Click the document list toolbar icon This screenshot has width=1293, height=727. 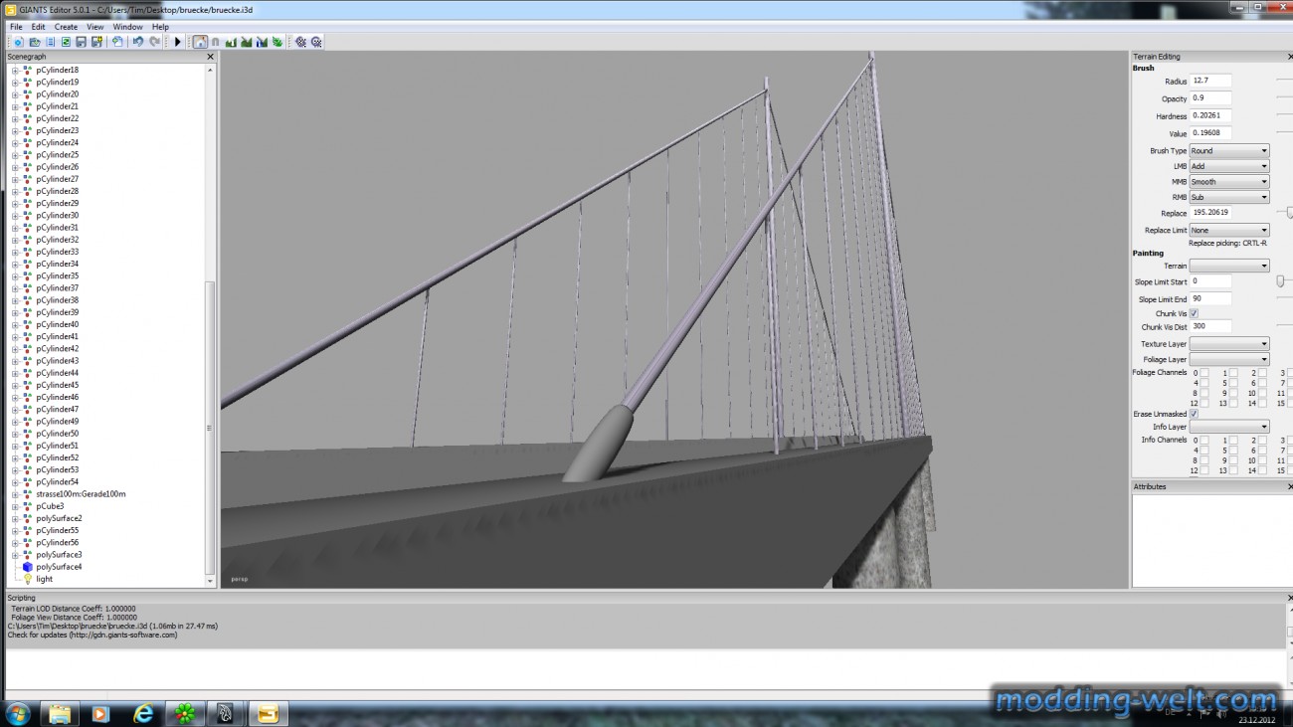[x=50, y=42]
